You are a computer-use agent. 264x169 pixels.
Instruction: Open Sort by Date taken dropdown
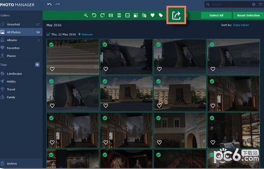click(x=241, y=25)
